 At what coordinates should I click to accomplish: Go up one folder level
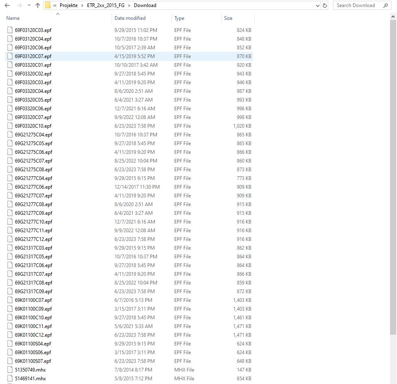click(38, 5)
